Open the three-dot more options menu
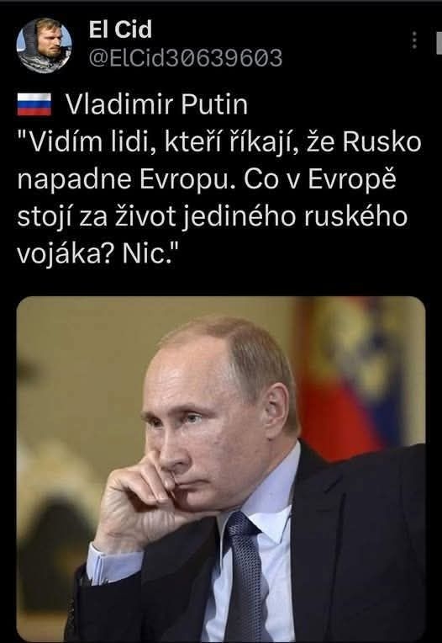442x643 pixels. [x=414, y=40]
